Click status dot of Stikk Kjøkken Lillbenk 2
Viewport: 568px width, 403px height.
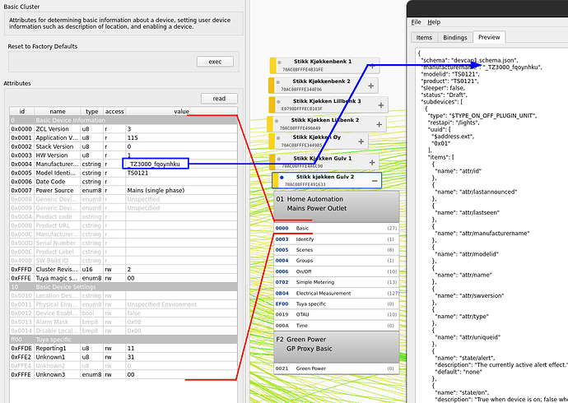pos(277,121)
